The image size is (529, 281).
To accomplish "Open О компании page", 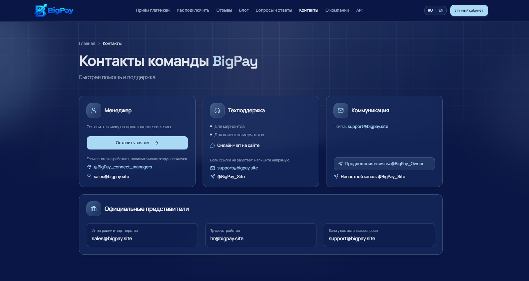I will point(337,10).
